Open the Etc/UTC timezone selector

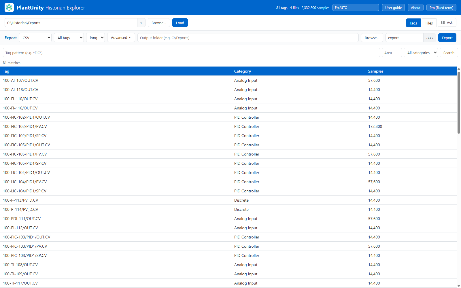pyautogui.click(x=356, y=7)
